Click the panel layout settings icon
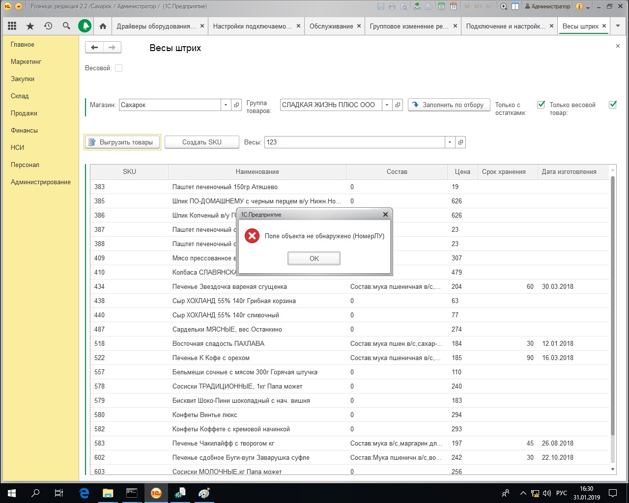Screen dimensions: 629x503 click(515, 6)
